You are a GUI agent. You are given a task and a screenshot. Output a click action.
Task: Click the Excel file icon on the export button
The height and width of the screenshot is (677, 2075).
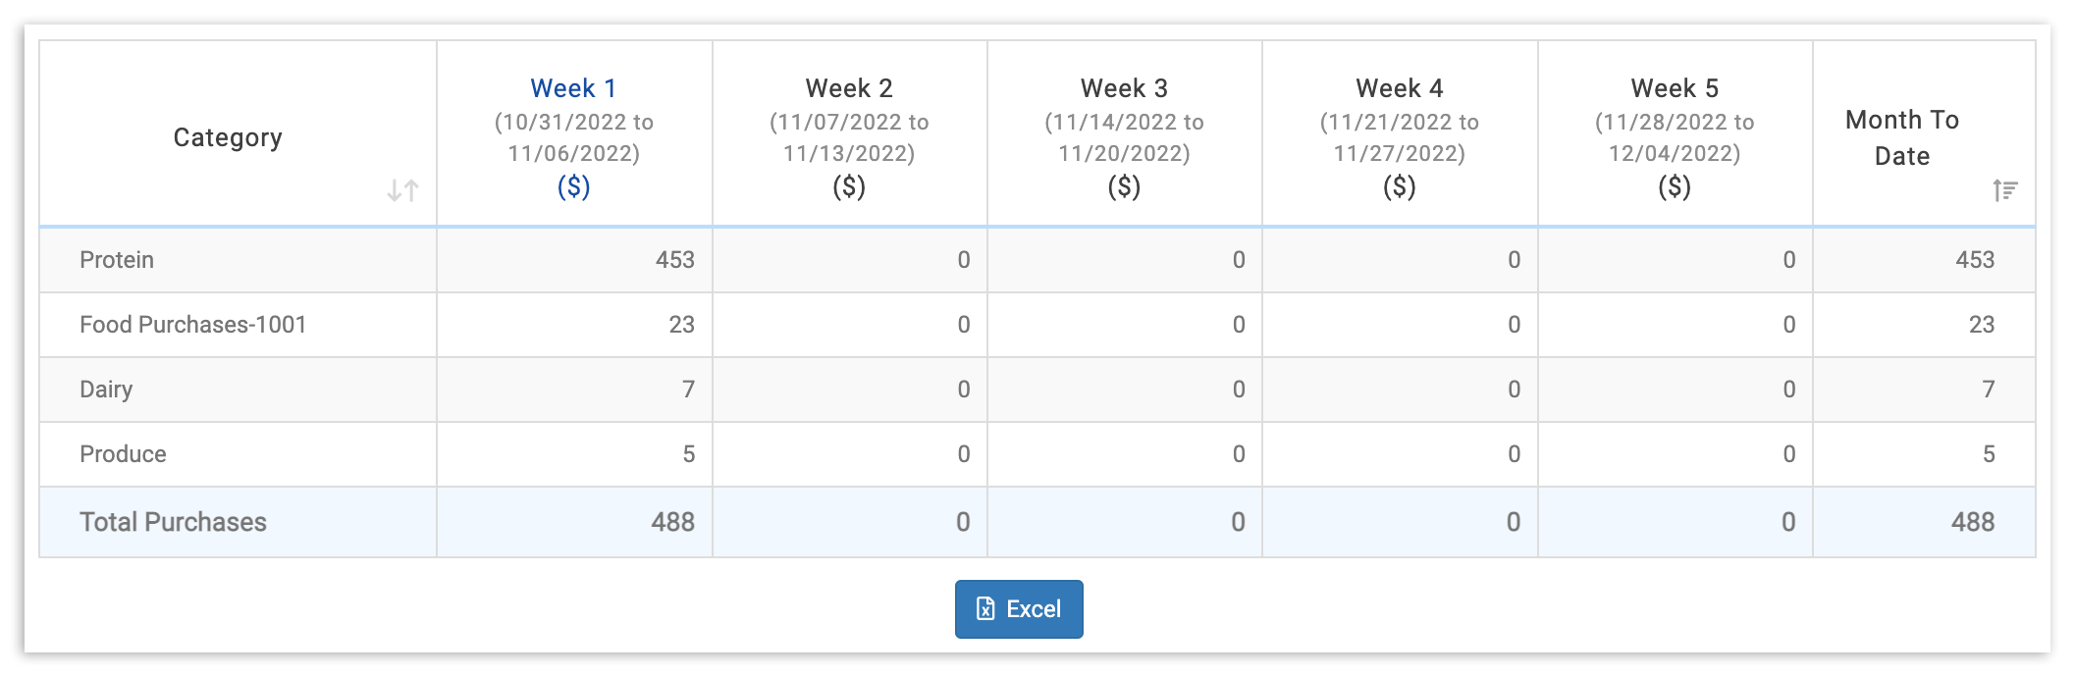(x=986, y=608)
